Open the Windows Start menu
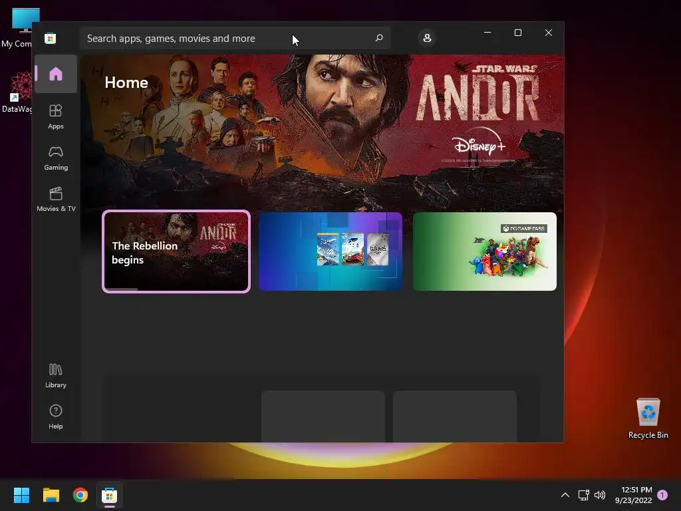Viewport: 681px width, 511px height. [x=21, y=495]
